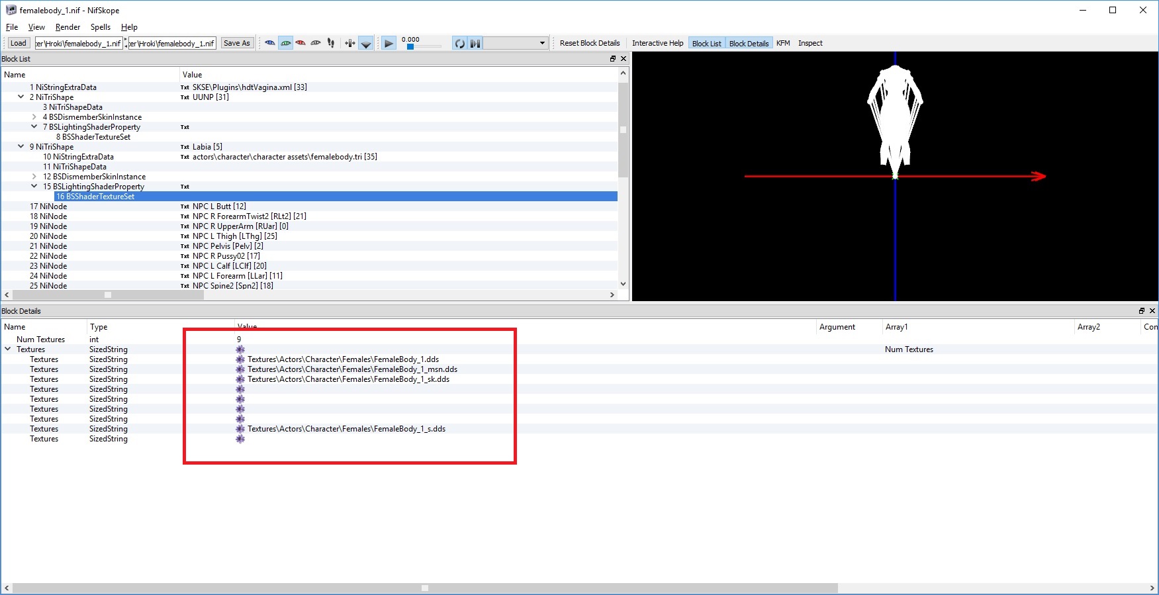Toggle the downward triangle toolbar icon
This screenshot has width=1159, height=595.
tap(365, 43)
